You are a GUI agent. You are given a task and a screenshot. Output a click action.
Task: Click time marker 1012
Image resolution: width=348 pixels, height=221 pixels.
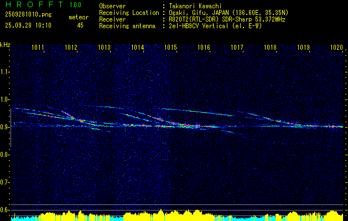[71, 47]
